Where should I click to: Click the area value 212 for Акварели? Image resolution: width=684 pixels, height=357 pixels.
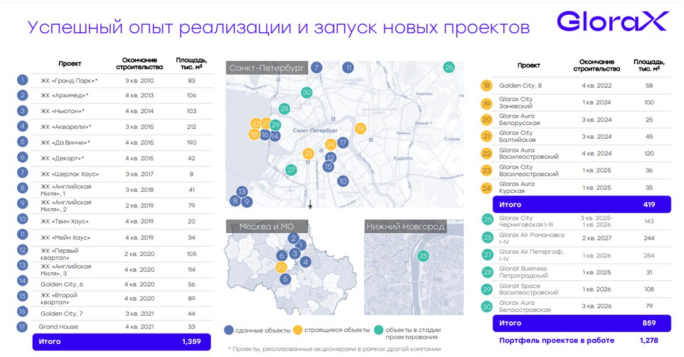(x=192, y=127)
